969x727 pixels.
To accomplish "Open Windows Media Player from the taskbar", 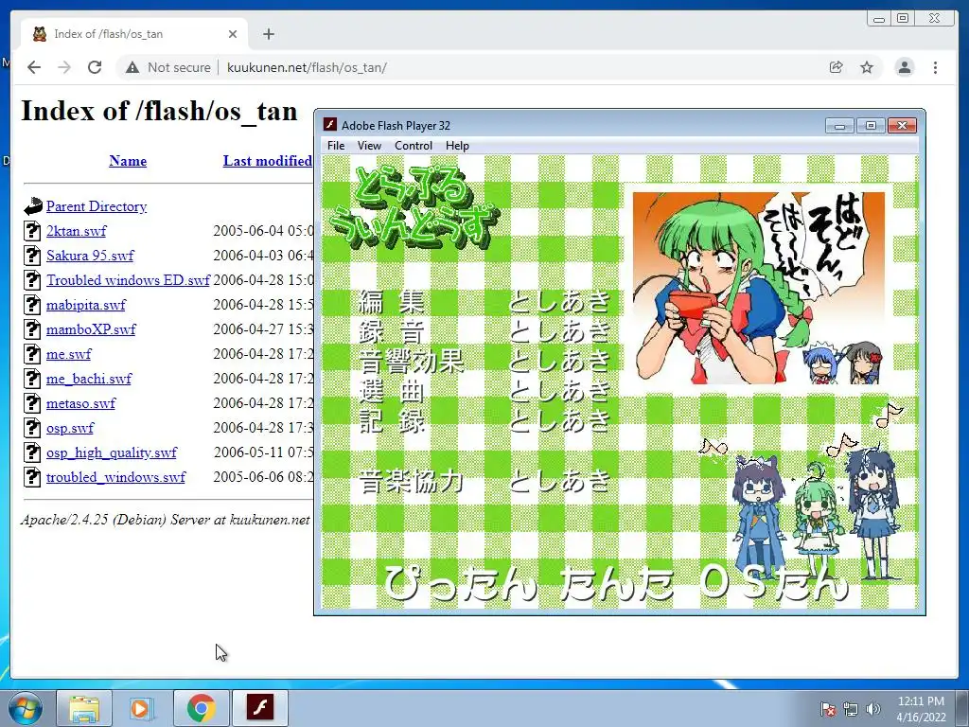I will 142,708.
